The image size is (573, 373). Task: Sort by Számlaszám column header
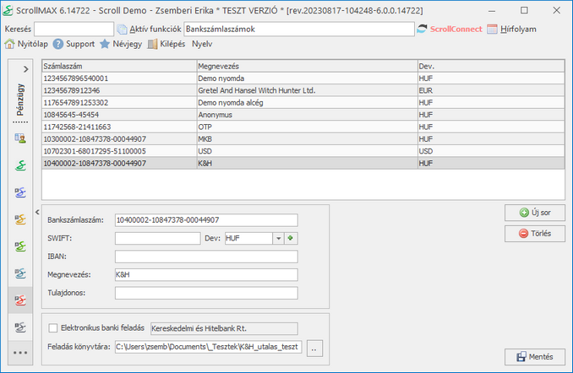click(x=119, y=66)
